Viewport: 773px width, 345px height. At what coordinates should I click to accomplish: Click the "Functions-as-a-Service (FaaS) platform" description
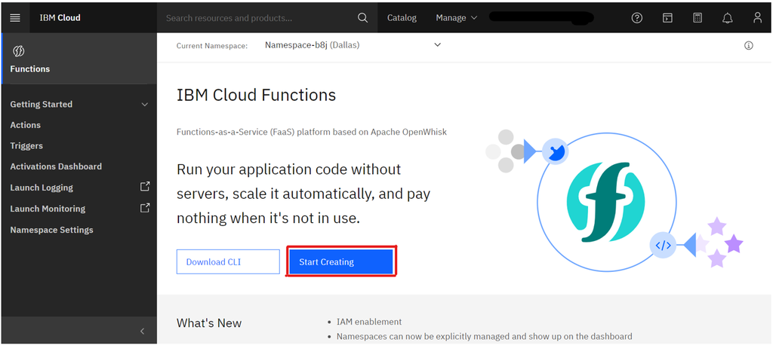point(312,132)
